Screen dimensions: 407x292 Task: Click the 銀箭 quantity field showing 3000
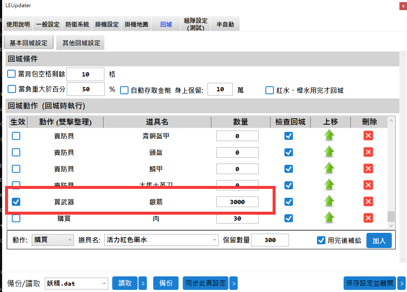(237, 202)
